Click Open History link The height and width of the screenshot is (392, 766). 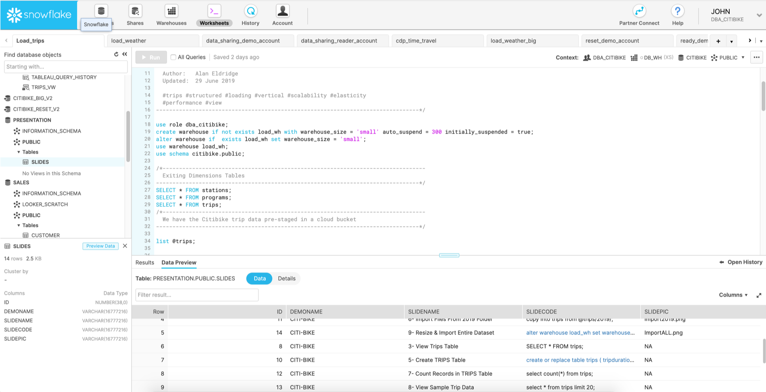point(741,262)
